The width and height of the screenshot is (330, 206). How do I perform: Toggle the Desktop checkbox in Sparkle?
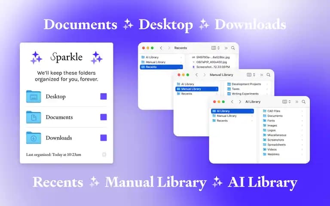pyautogui.click(x=103, y=97)
